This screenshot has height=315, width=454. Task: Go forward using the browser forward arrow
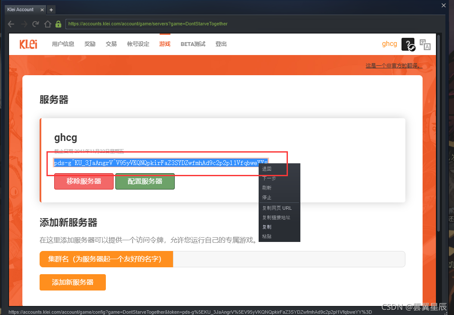pos(24,24)
